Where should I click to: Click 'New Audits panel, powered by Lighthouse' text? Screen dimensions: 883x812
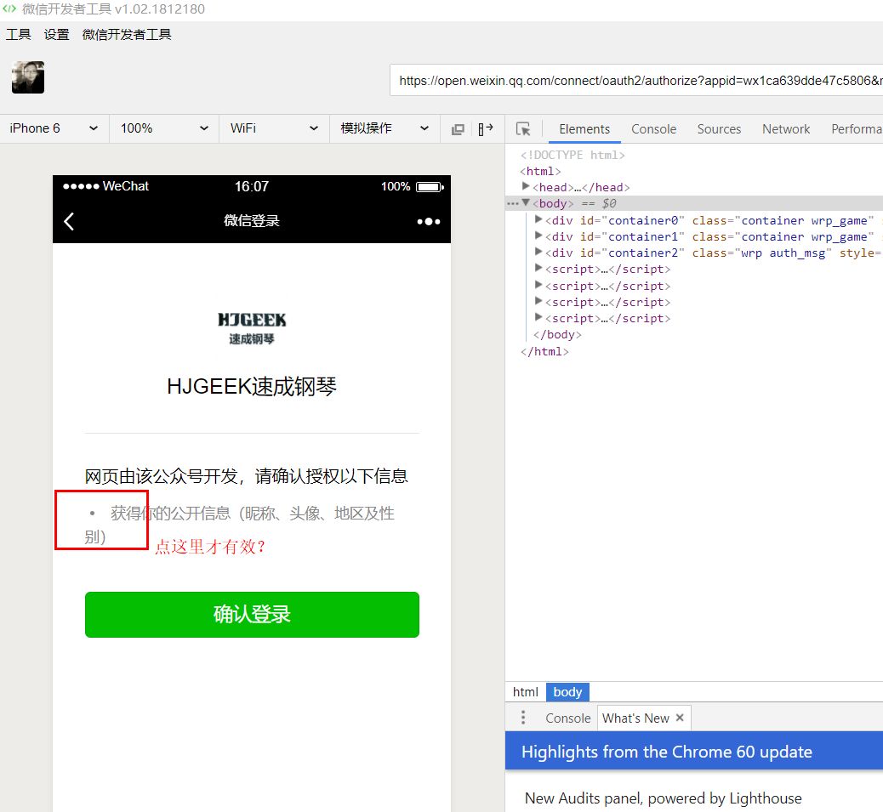(663, 798)
